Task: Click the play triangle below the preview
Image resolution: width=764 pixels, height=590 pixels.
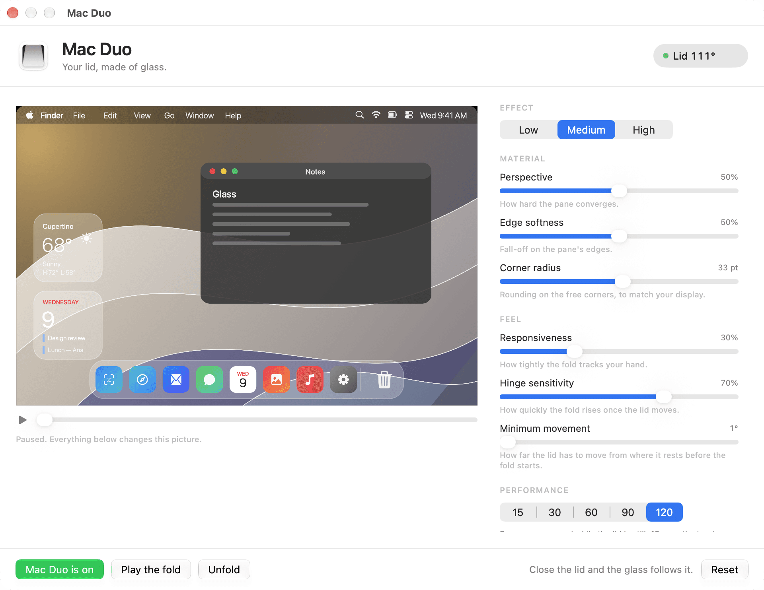Action: point(23,420)
